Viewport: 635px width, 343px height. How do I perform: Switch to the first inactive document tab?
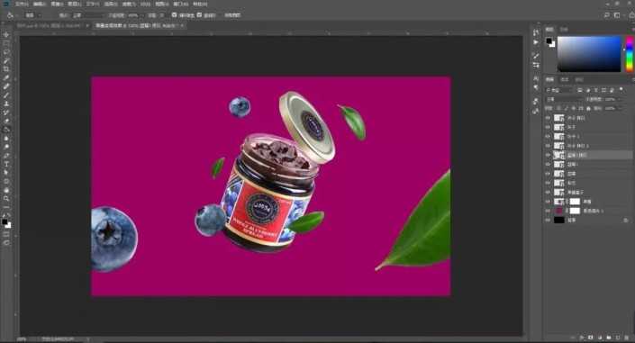coord(49,25)
